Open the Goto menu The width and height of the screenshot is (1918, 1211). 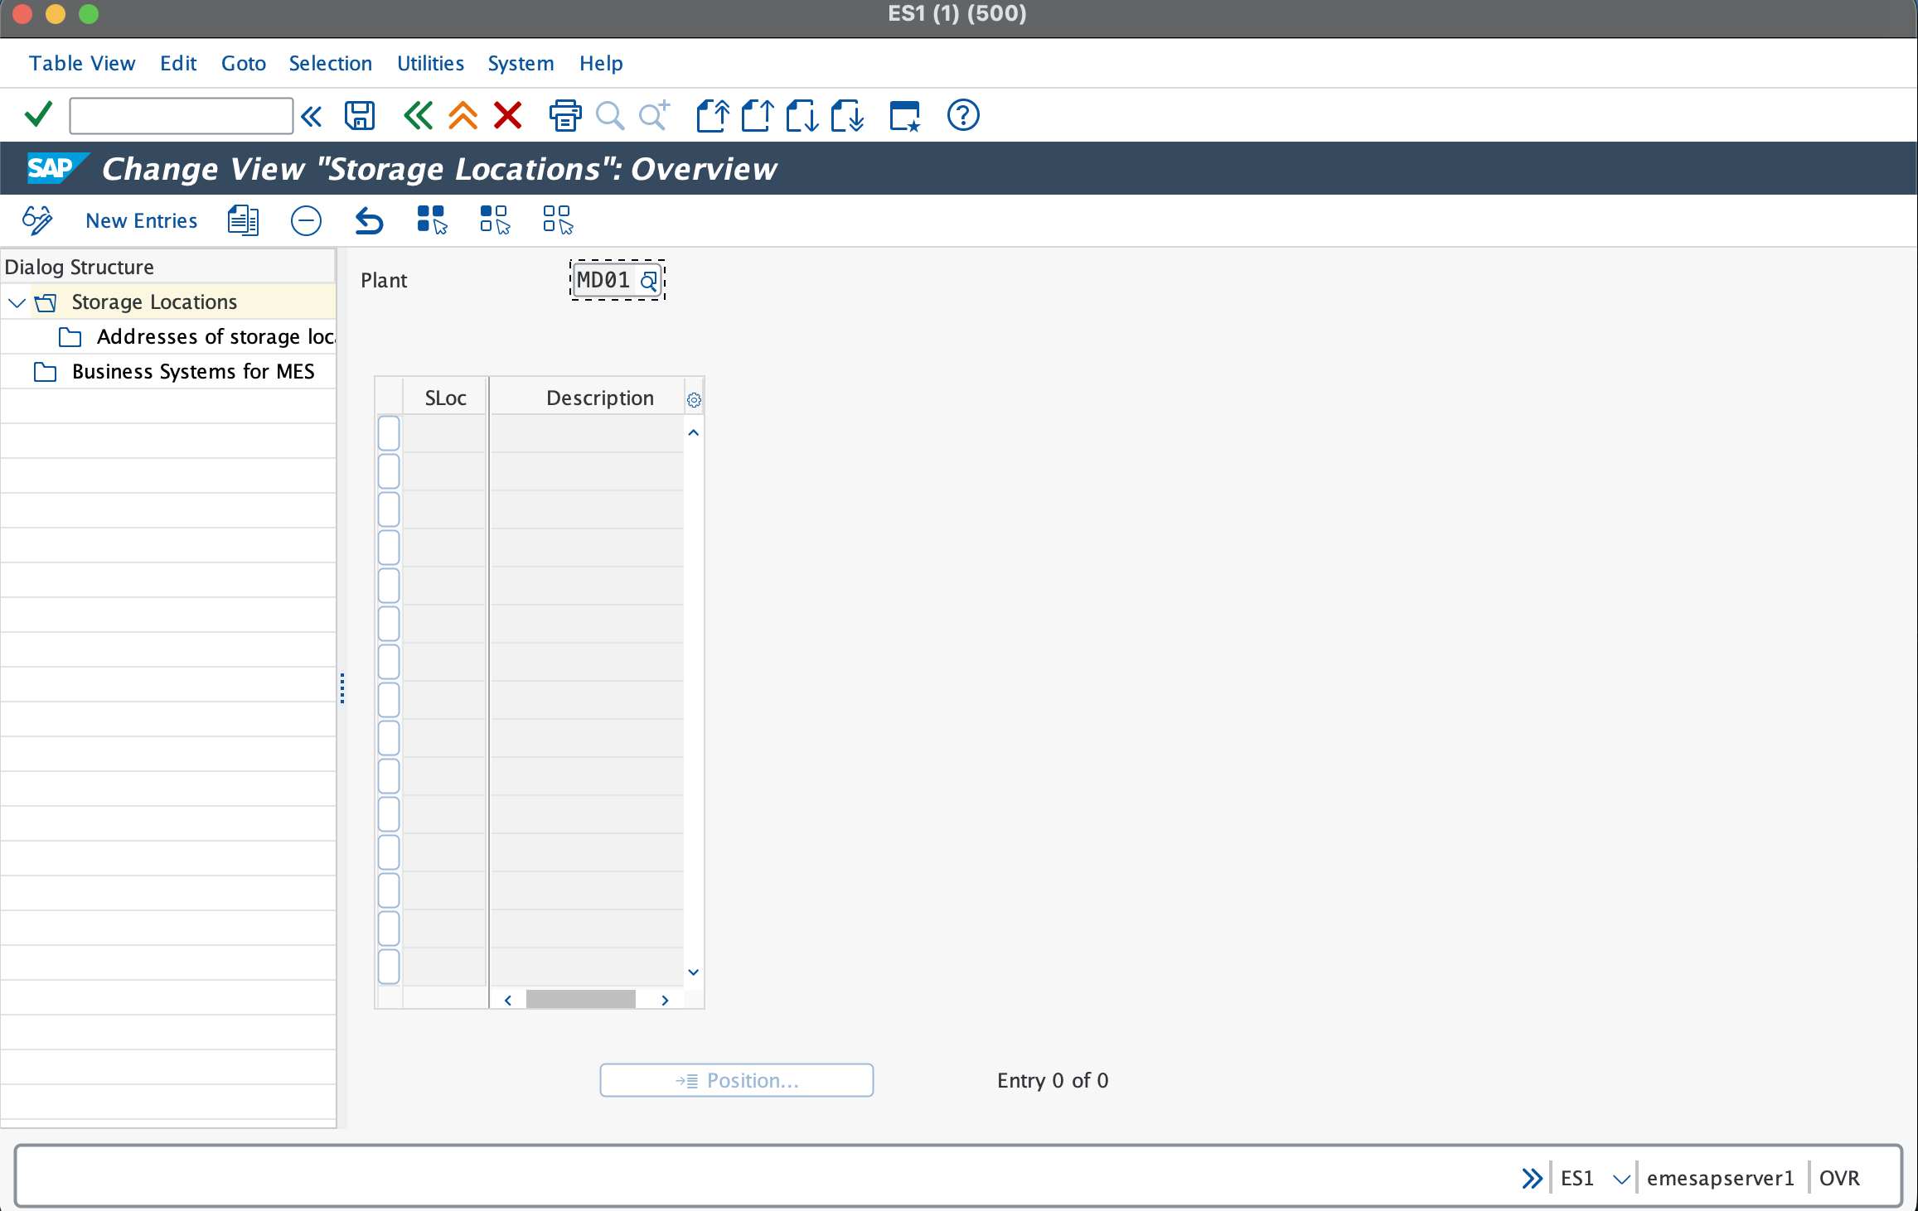pyautogui.click(x=244, y=63)
